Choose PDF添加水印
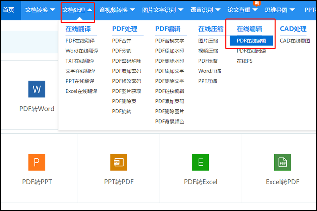Image resolution: width=317 pixels, height=211 pixels. pos(170,51)
